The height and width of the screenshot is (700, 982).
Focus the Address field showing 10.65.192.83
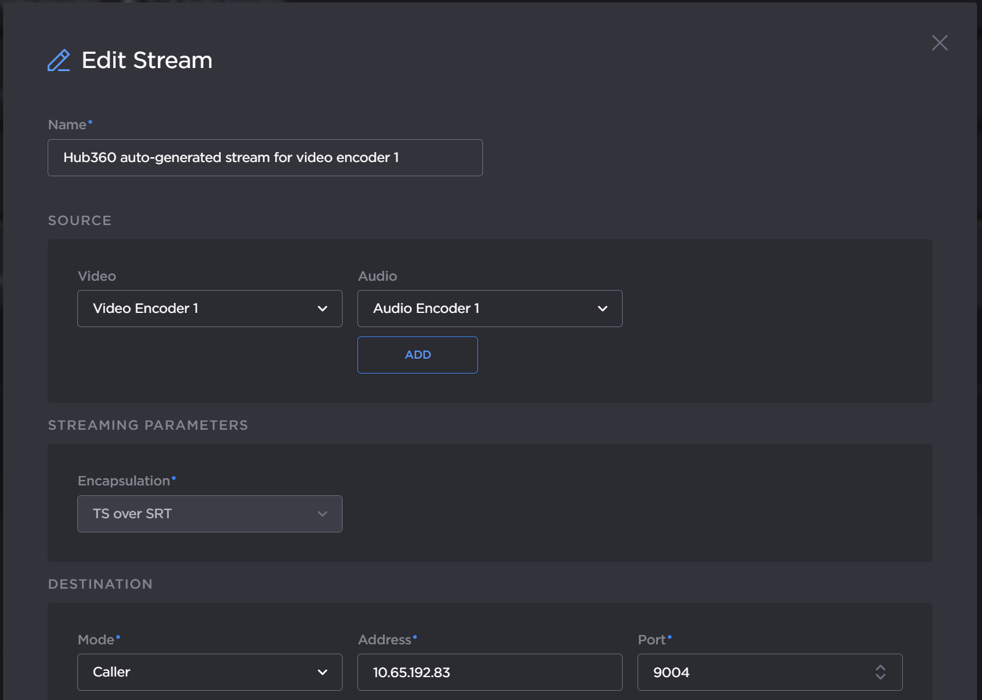point(489,672)
